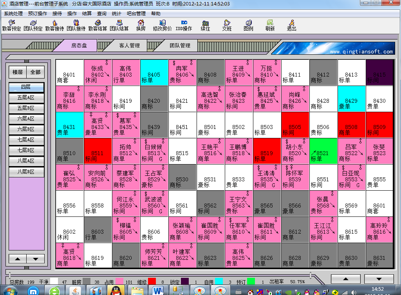Switch to the 客人管理 tab

tap(129, 45)
